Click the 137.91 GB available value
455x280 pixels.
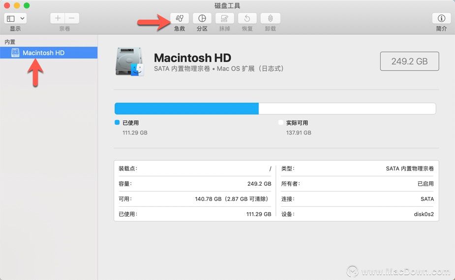tap(299, 133)
